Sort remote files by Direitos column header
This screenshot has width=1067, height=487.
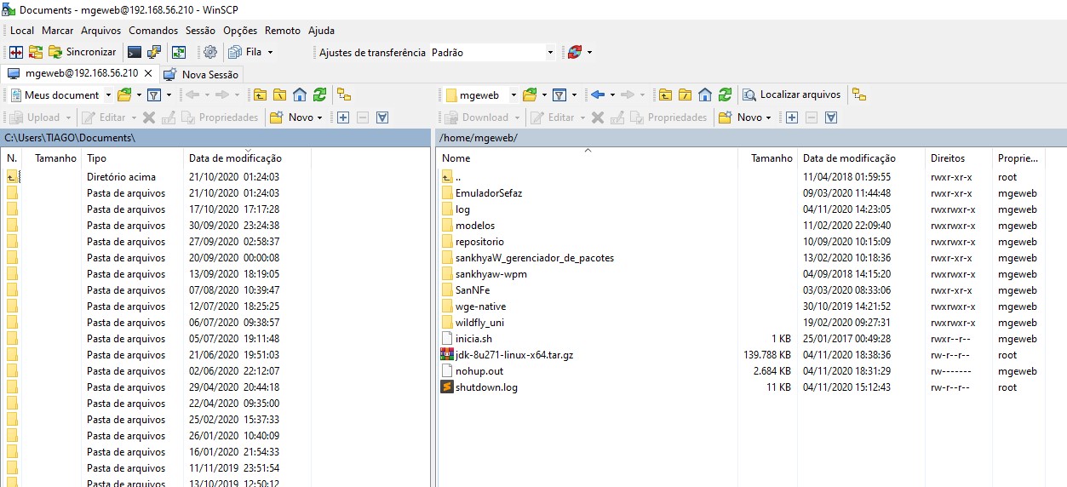[959, 158]
